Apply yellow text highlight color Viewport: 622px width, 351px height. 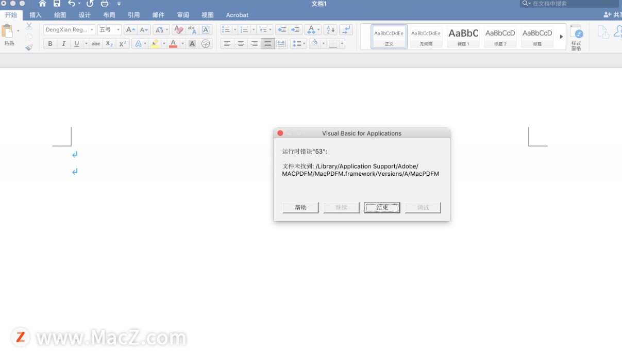point(155,44)
